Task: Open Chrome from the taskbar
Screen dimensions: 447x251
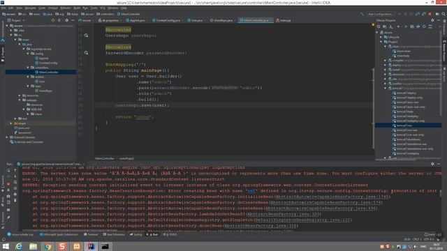Action: click(47, 246)
